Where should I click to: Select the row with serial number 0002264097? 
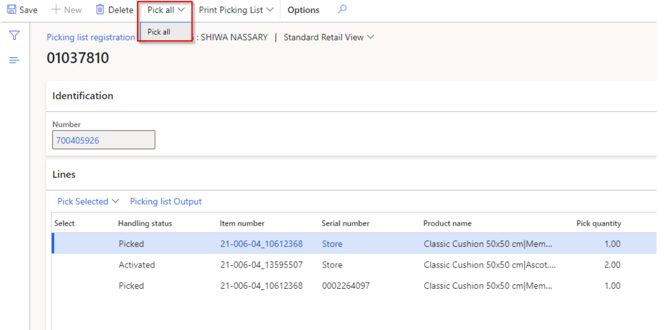click(x=345, y=285)
